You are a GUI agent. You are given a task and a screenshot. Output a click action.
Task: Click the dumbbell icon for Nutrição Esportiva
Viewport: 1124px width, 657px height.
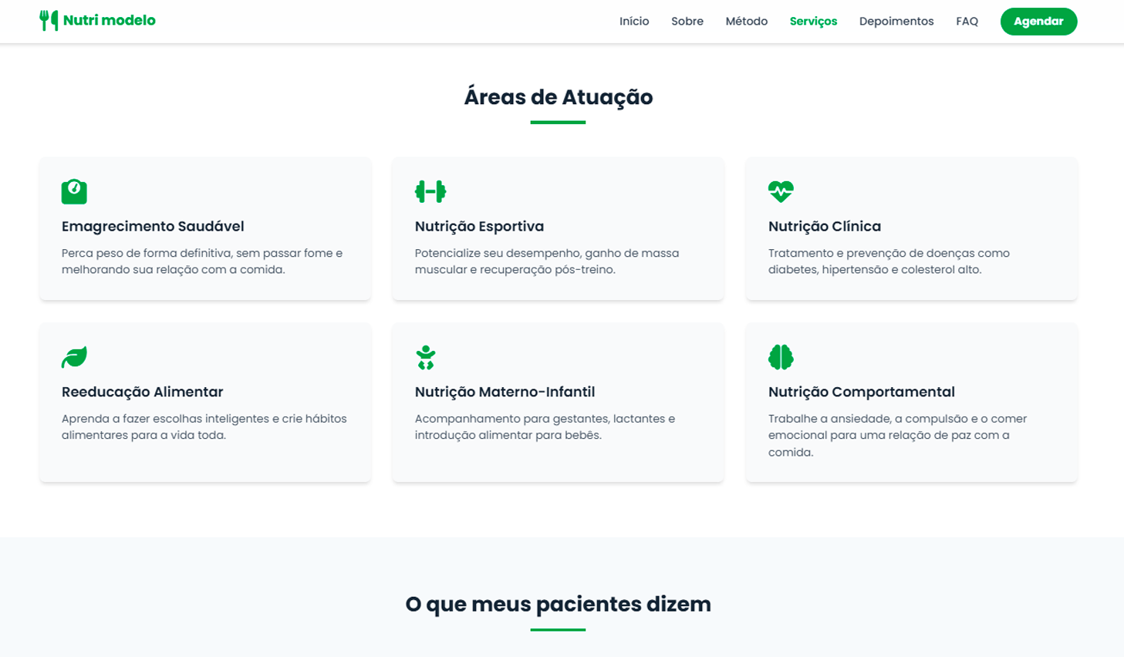(x=430, y=191)
